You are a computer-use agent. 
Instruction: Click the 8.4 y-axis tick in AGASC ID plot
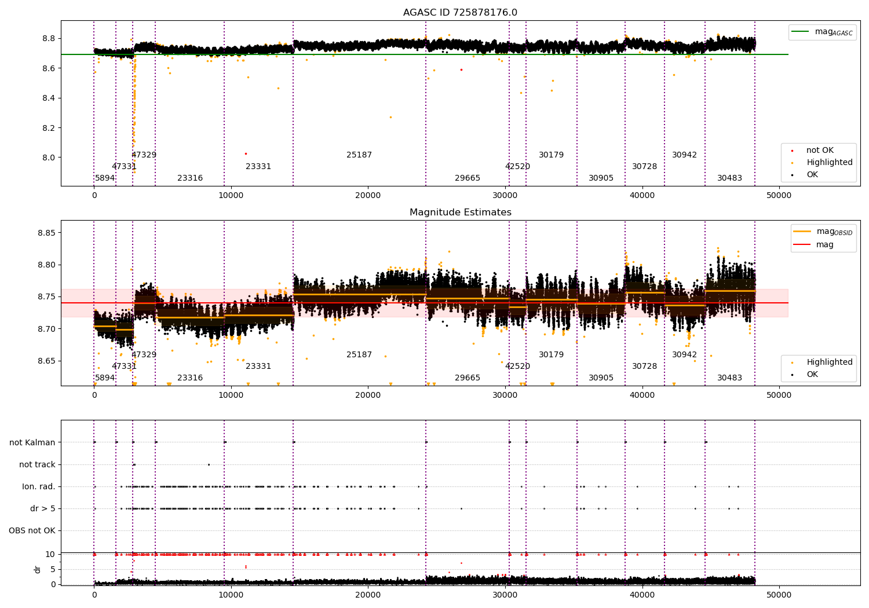click(x=48, y=98)
